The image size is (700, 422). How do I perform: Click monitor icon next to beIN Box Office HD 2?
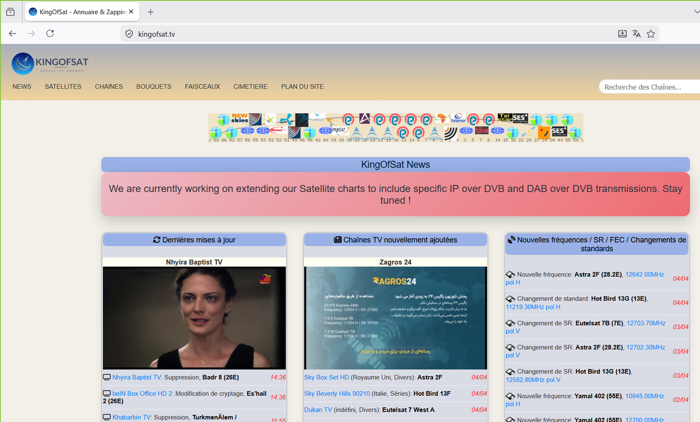pyautogui.click(x=107, y=394)
